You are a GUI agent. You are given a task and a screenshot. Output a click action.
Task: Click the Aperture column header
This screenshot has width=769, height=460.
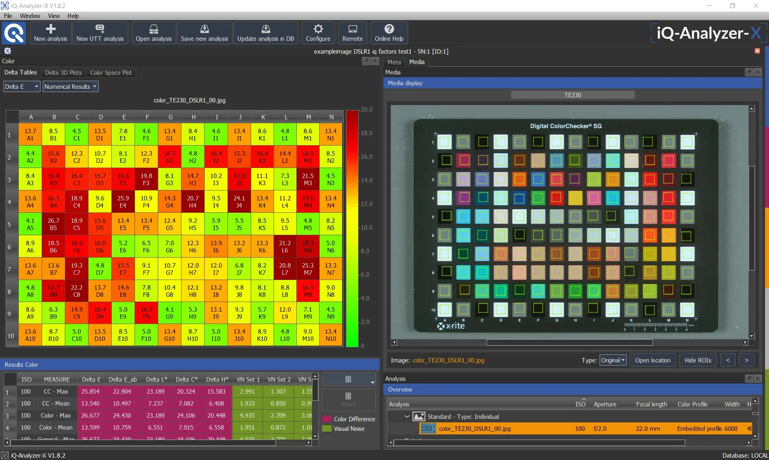[605, 404]
